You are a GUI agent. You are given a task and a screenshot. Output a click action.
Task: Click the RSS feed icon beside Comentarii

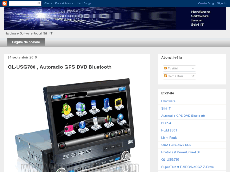pyautogui.click(x=165, y=76)
